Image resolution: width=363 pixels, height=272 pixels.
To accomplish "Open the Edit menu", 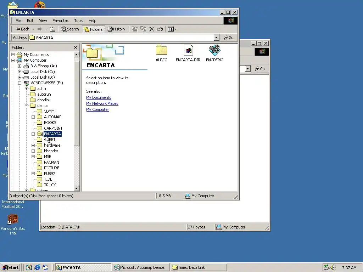I will tap(30, 21).
